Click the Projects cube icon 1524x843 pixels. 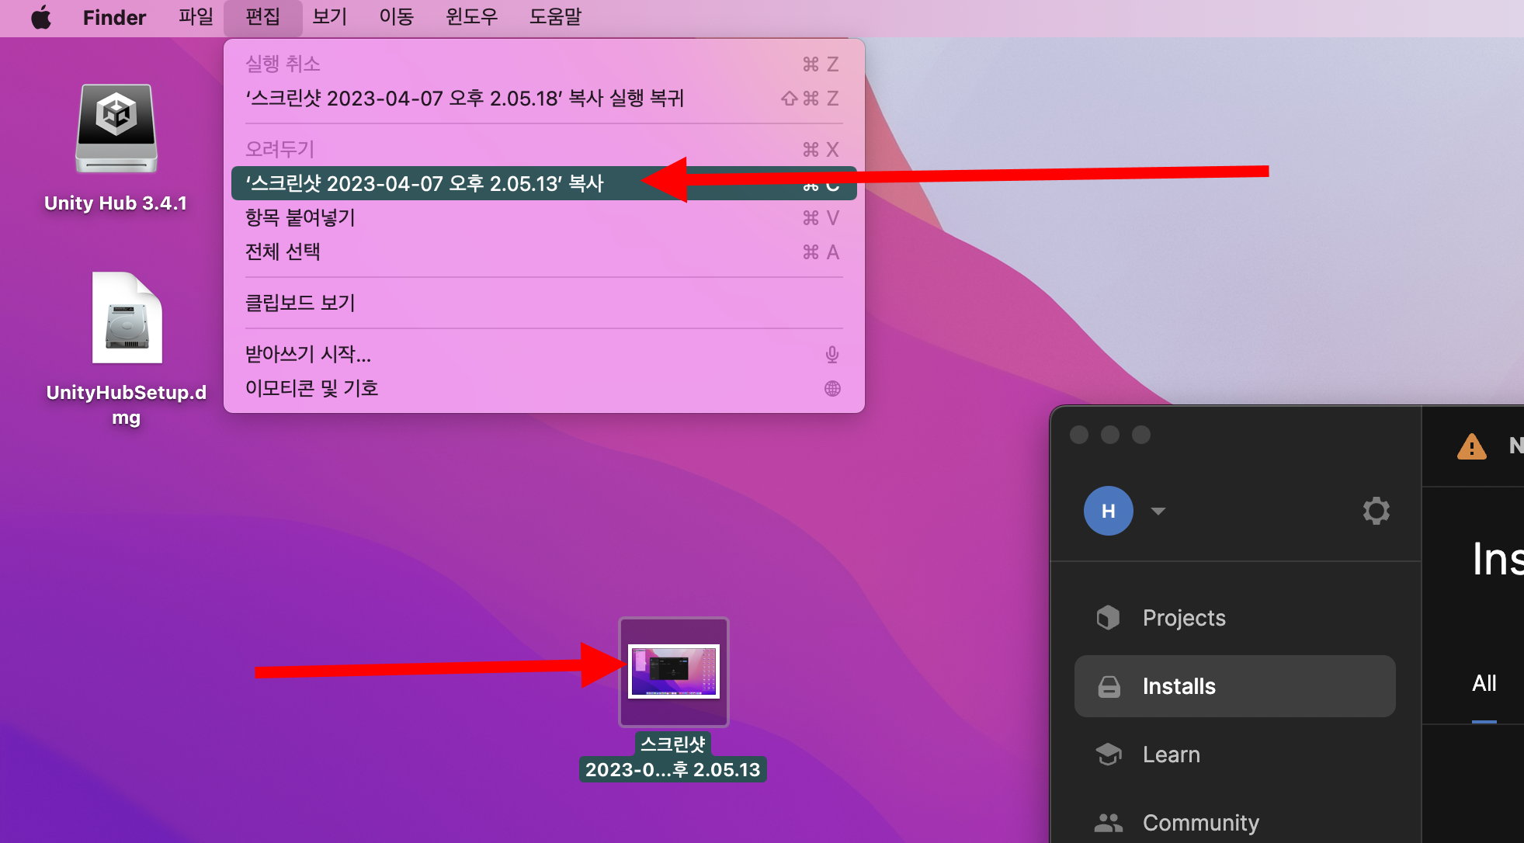coord(1108,618)
